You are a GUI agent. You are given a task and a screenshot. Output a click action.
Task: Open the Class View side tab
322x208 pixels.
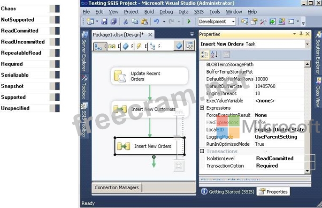(318, 92)
